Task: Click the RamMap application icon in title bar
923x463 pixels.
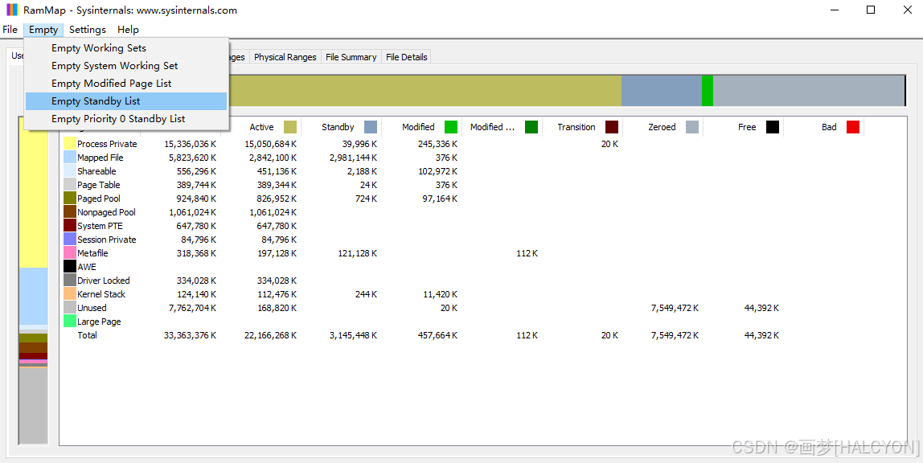Action: pyautogui.click(x=12, y=10)
